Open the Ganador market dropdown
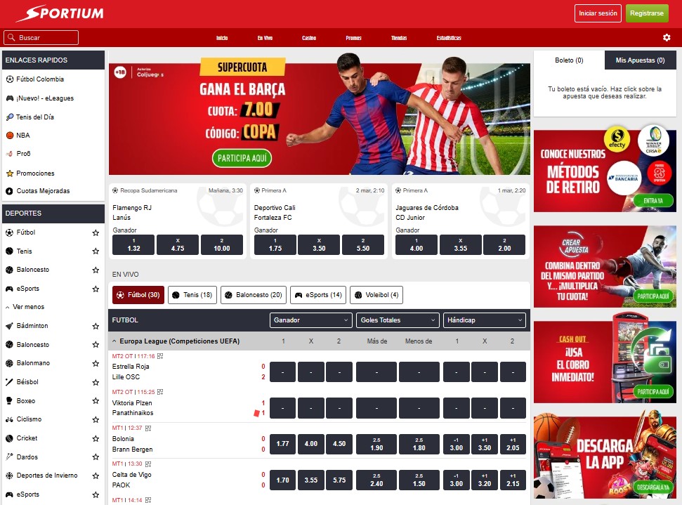 click(x=310, y=320)
